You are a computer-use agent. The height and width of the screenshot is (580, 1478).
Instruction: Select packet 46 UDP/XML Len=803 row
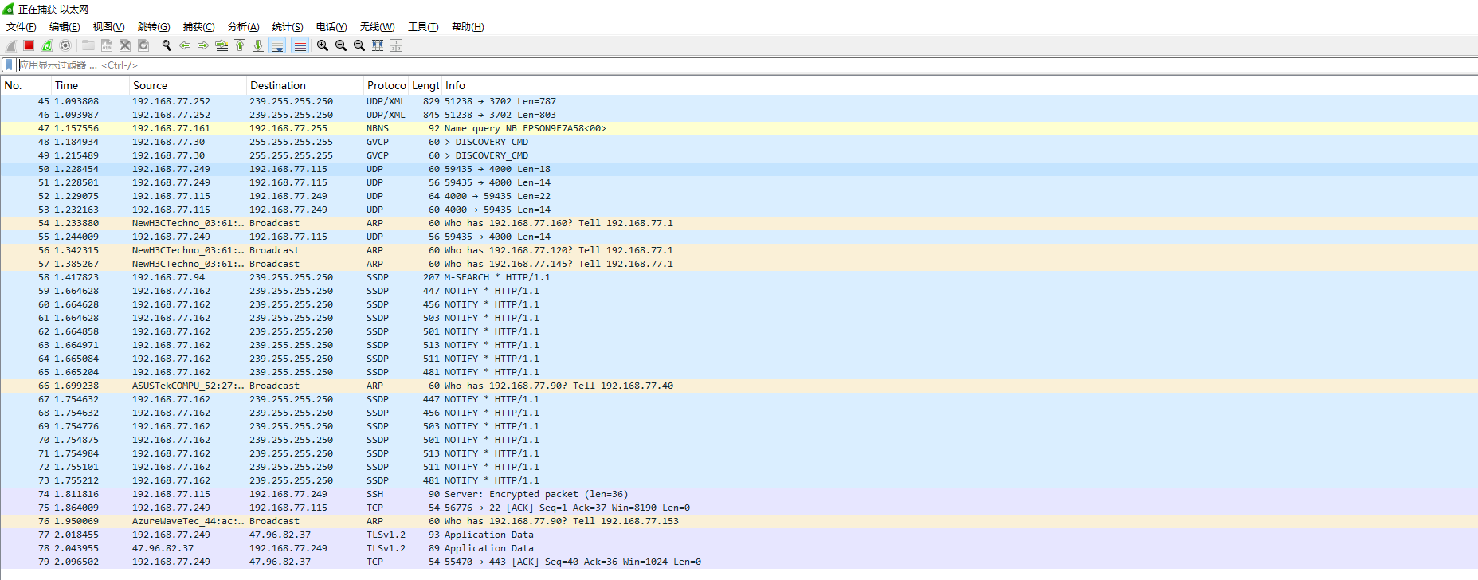(739, 115)
